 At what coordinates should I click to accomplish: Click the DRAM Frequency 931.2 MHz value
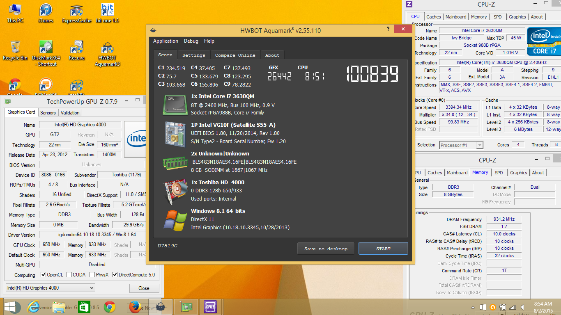[504, 219]
